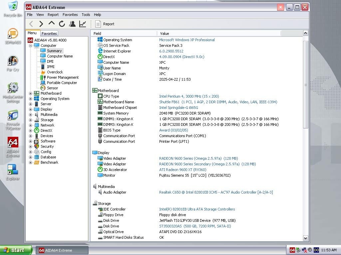Viewport: 341px width, 255px height.
Task: Open the ATI Radeon 9600 XT link
Action: click(x=183, y=170)
